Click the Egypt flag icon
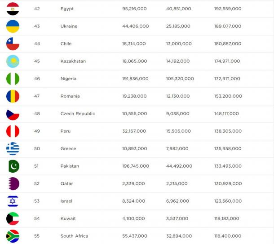This screenshot has height=244, width=274. (13, 9)
